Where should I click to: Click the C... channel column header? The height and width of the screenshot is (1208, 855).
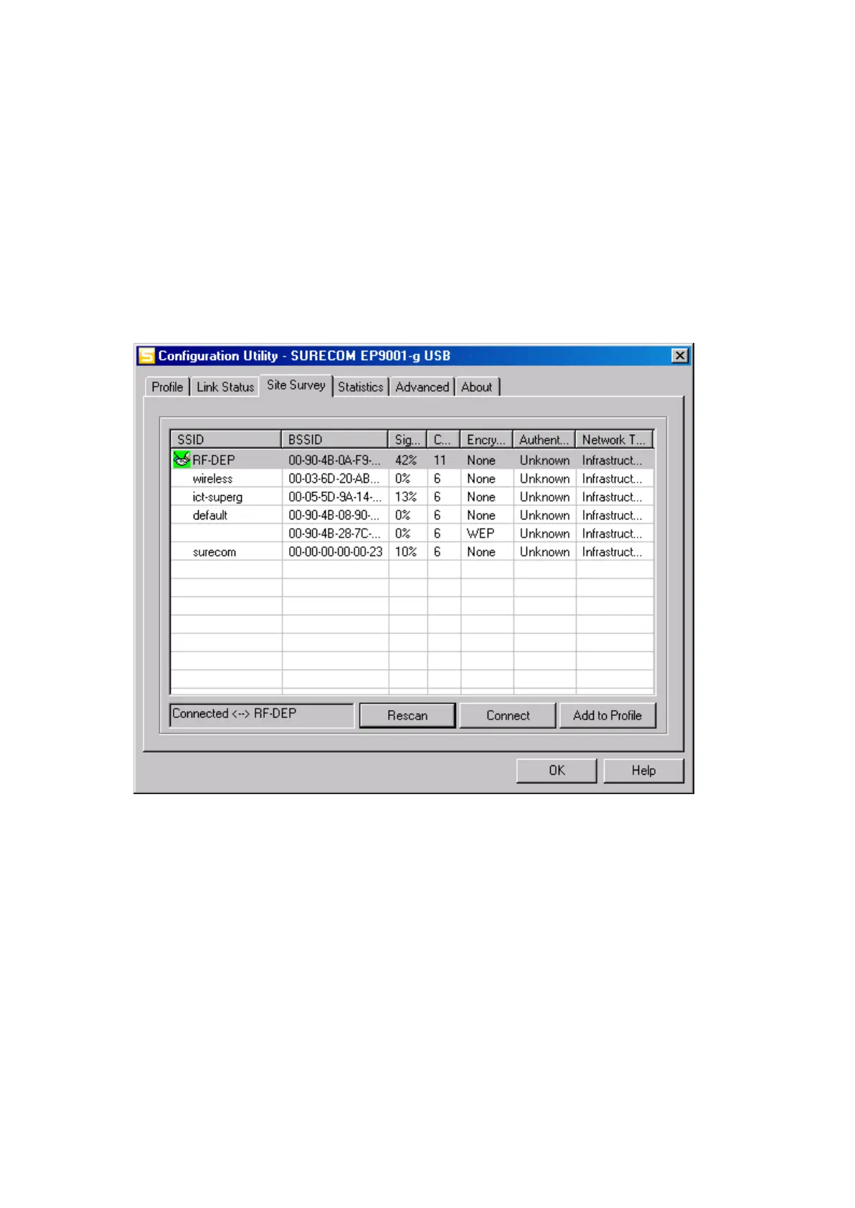coord(443,440)
